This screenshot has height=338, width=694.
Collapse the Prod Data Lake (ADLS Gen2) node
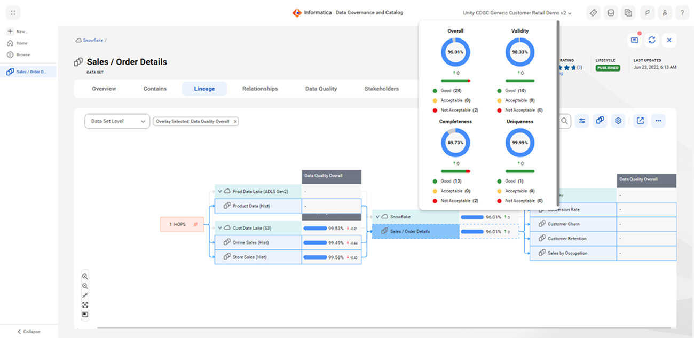click(x=219, y=191)
